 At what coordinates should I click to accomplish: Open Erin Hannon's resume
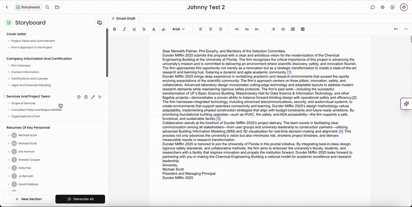[x=27, y=151]
